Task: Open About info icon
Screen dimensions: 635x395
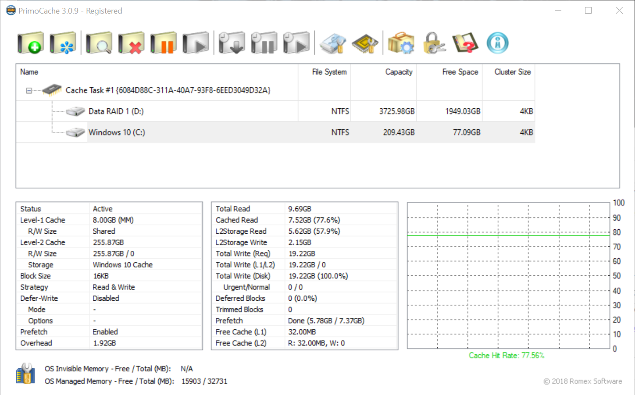Action: (498, 43)
